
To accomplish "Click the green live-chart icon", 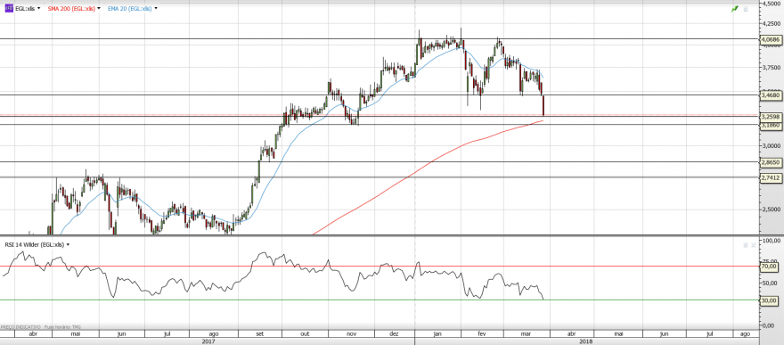I will click(734, 9).
